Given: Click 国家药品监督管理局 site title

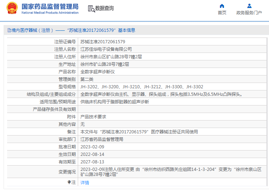Looking at the screenshot, I should click(x=50, y=7).
